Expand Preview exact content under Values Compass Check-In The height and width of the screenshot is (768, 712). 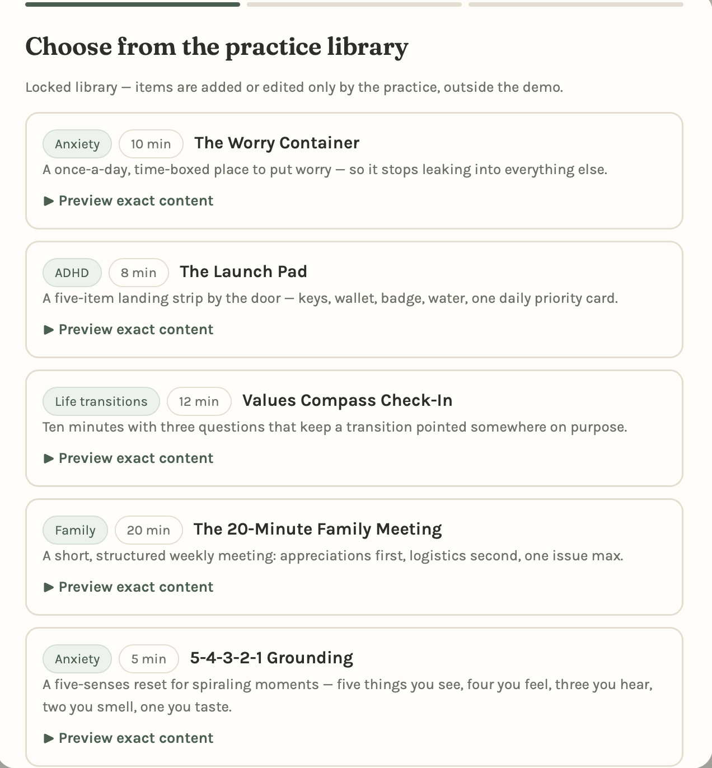click(x=128, y=458)
